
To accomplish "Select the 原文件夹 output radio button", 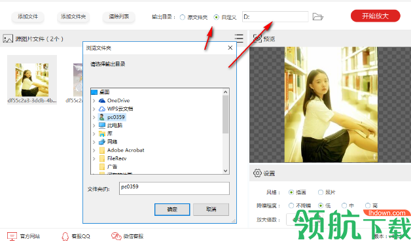I will click(183, 17).
